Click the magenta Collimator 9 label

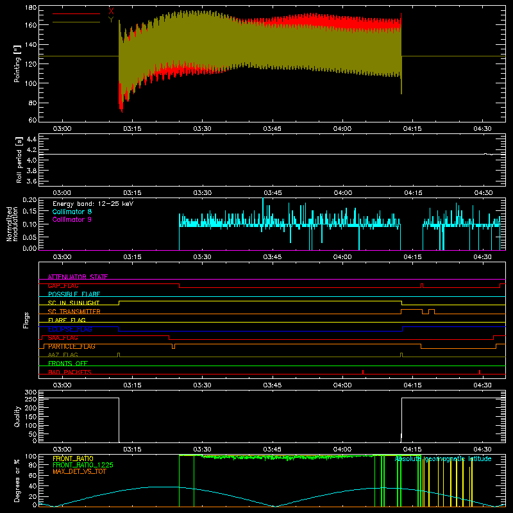pos(72,219)
